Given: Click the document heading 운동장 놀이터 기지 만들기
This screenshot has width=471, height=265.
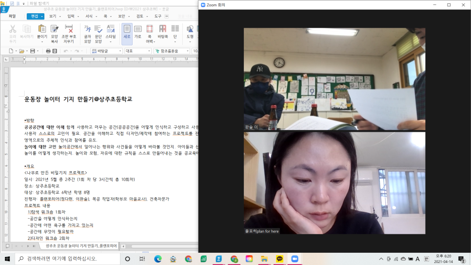Looking at the screenshot, I should click(x=78, y=99).
